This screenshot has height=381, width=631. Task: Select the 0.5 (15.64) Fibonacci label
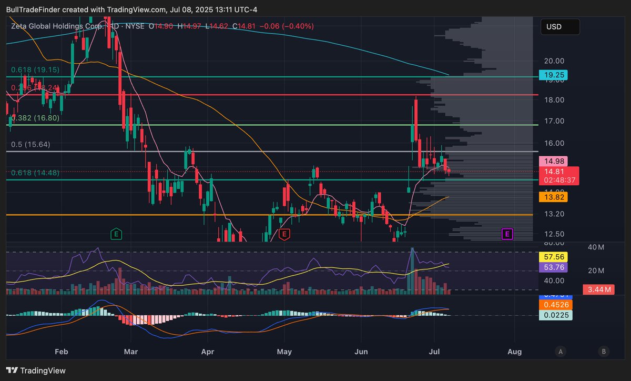coord(30,144)
